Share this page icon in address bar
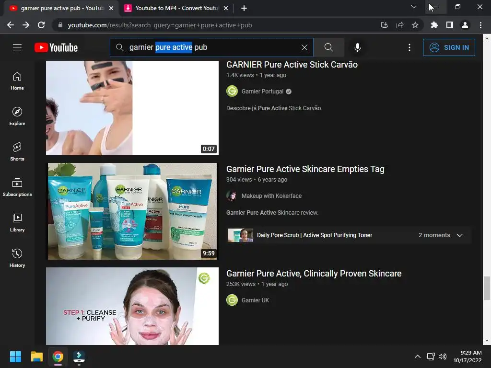The image size is (491, 368). pyautogui.click(x=400, y=25)
